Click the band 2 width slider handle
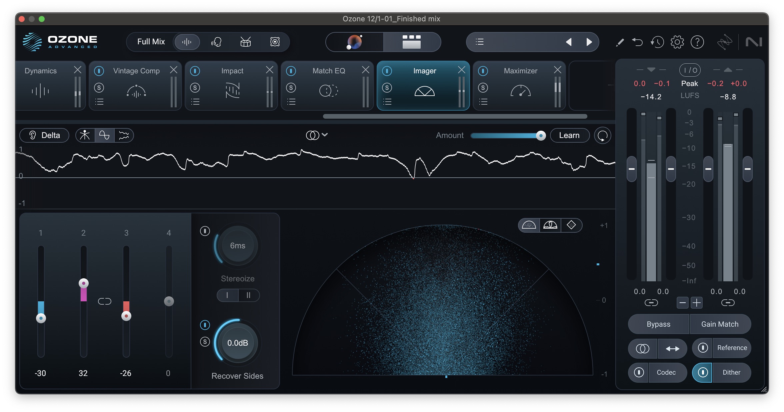784x412 pixels. [x=83, y=283]
